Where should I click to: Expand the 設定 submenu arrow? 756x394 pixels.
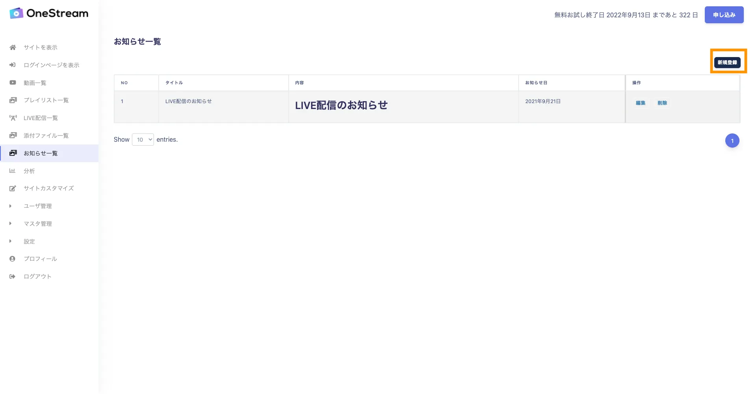(10, 241)
